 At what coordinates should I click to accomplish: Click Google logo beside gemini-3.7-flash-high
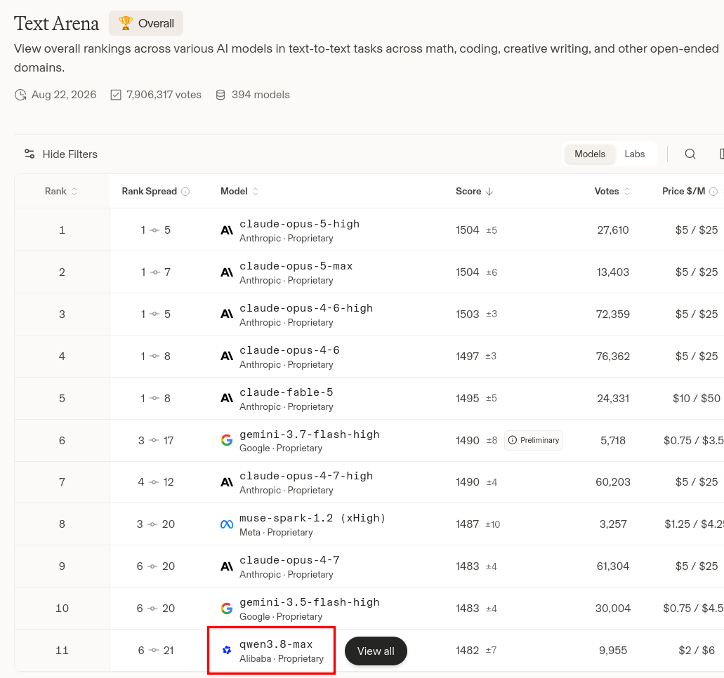point(227,440)
